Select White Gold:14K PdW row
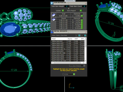Screen dimensions: 123x92 68,61
